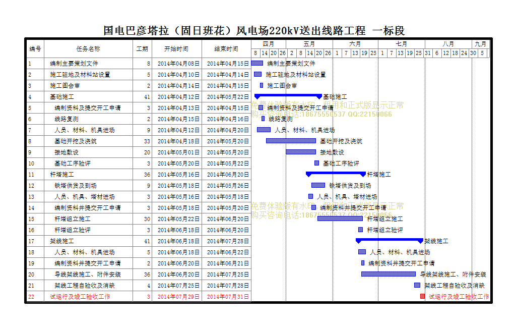Screen dimensions: 516x327
Task: Click the red Gantt marker for 试运行及竣工验收工作
Action: [423, 296]
